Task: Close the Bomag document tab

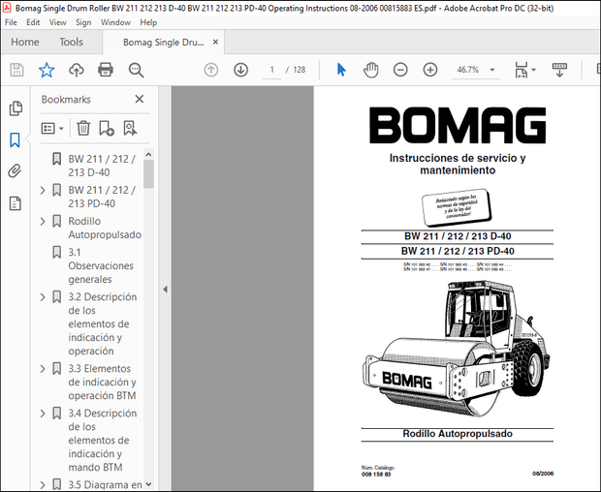Action: (215, 42)
